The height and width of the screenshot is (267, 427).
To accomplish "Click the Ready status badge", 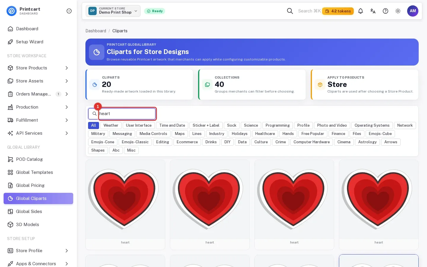I will (x=154, y=11).
